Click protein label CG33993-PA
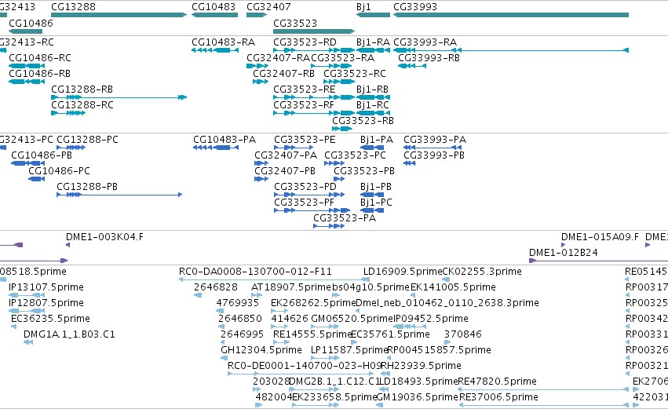Viewport: 668px width, 409px height. (x=435, y=140)
